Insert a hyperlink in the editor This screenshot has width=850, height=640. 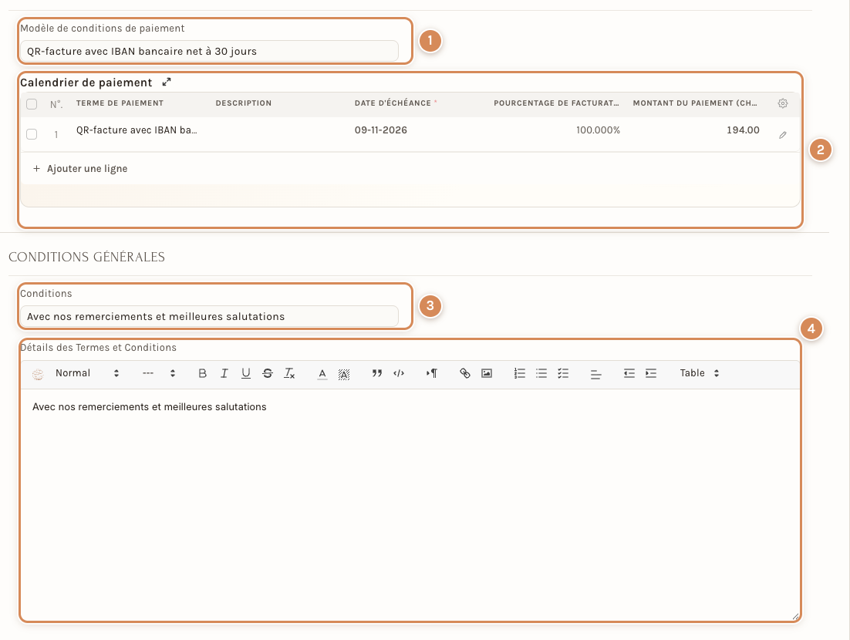pos(464,373)
